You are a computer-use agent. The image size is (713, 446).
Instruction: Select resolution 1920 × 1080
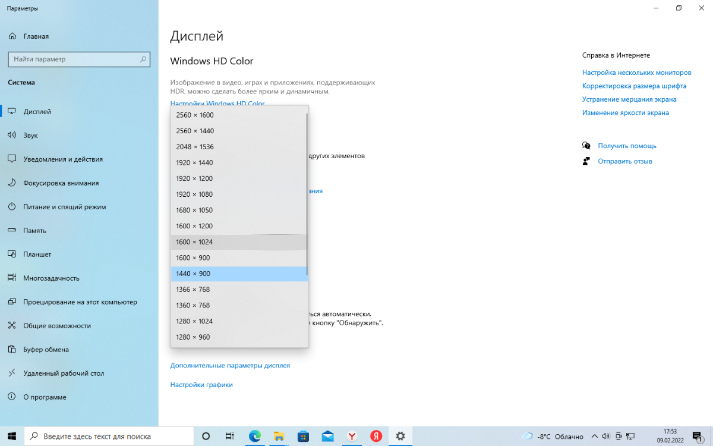[239, 194]
